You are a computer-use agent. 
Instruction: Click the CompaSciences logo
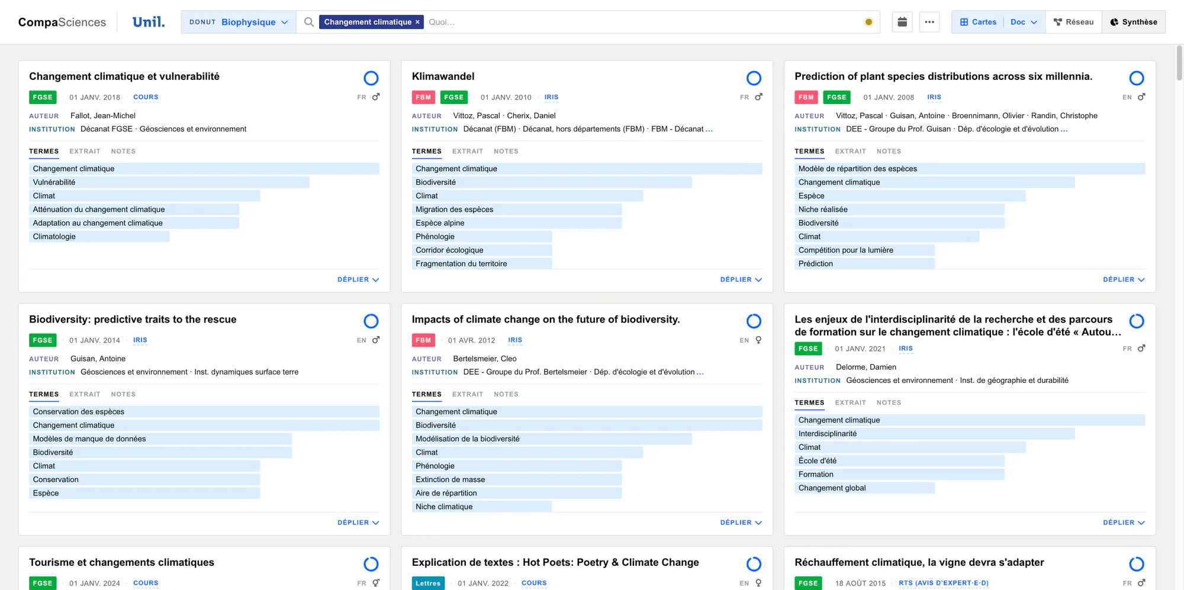coord(62,22)
